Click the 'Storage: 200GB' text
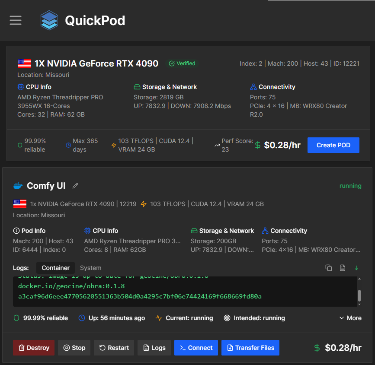This screenshot has width=375, height=365. [213, 241]
